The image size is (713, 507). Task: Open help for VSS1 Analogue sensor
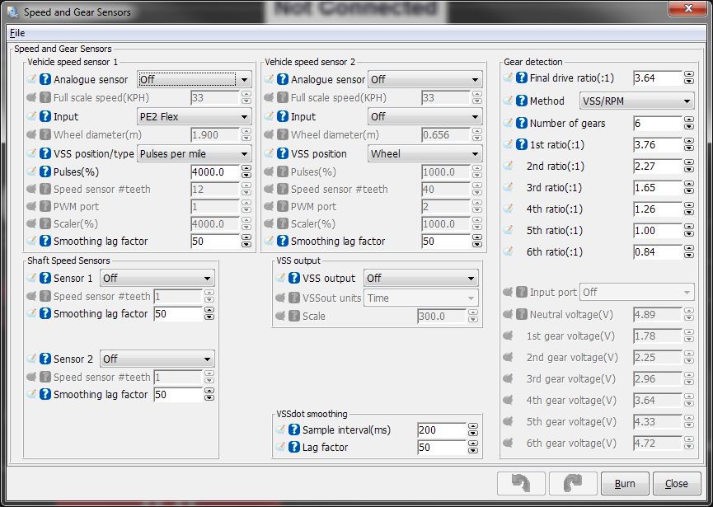click(45, 80)
